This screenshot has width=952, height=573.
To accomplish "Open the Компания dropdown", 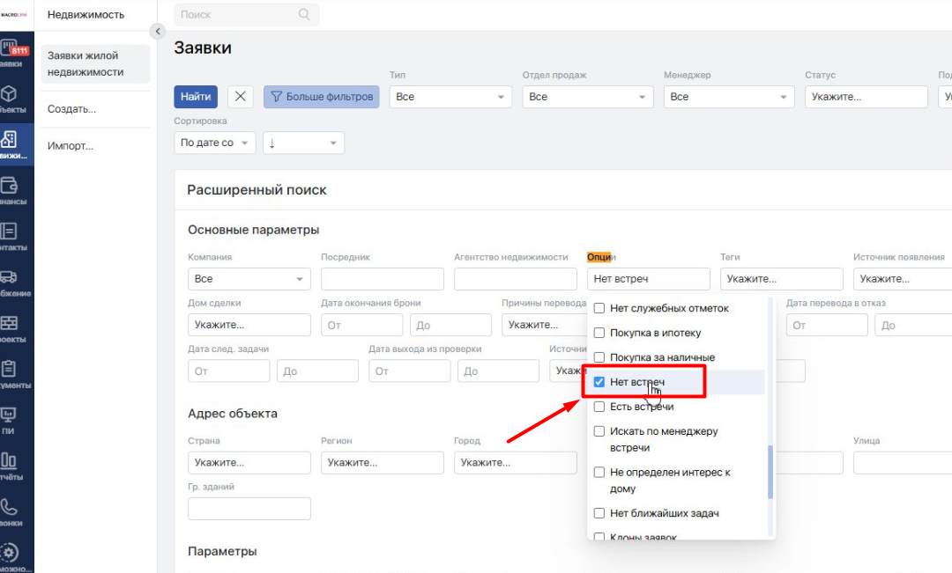I will point(249,279).
